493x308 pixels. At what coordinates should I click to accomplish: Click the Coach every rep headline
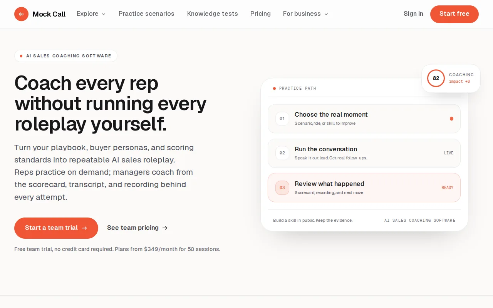pyautogui.click(x=111, y=103)
